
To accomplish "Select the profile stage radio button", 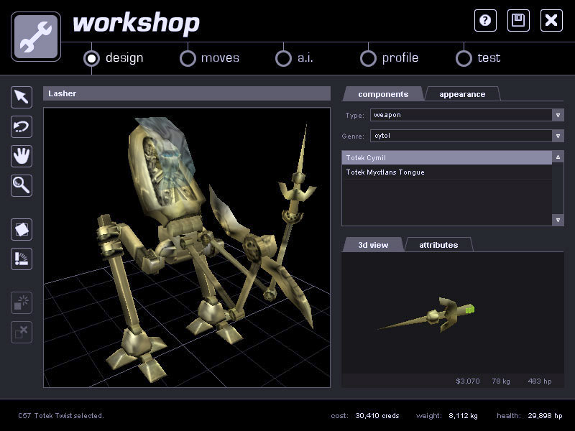I will click(x=368, y=58).
